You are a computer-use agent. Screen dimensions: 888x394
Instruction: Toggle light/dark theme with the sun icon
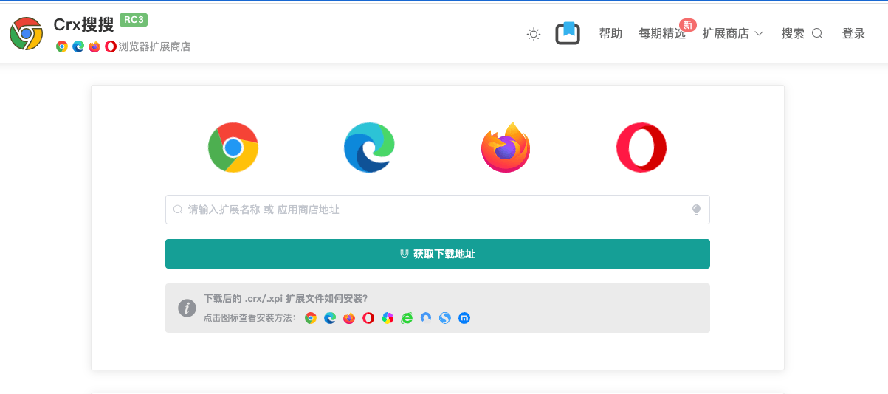tap(534, 34)
